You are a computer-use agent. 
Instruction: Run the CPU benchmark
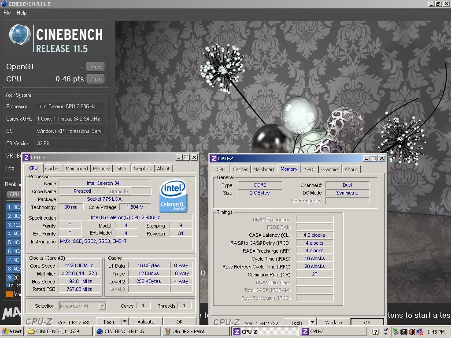[96, 79]
